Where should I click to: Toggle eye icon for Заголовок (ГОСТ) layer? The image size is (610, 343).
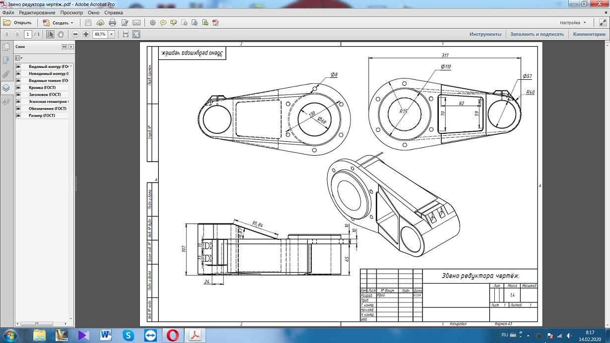[18, 95]
